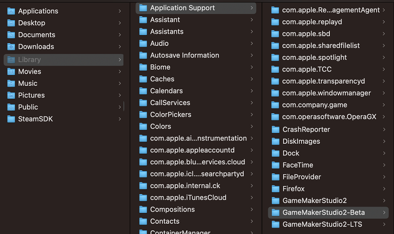394x234 pixels.
Task: Select the com.apple.spotlight folder name
Action: click(315, 57)
